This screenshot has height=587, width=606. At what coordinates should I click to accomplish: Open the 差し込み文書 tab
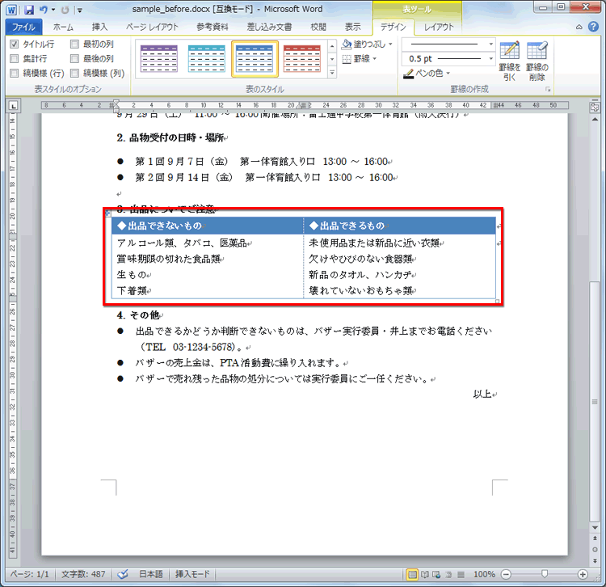(x=269, y=27)
